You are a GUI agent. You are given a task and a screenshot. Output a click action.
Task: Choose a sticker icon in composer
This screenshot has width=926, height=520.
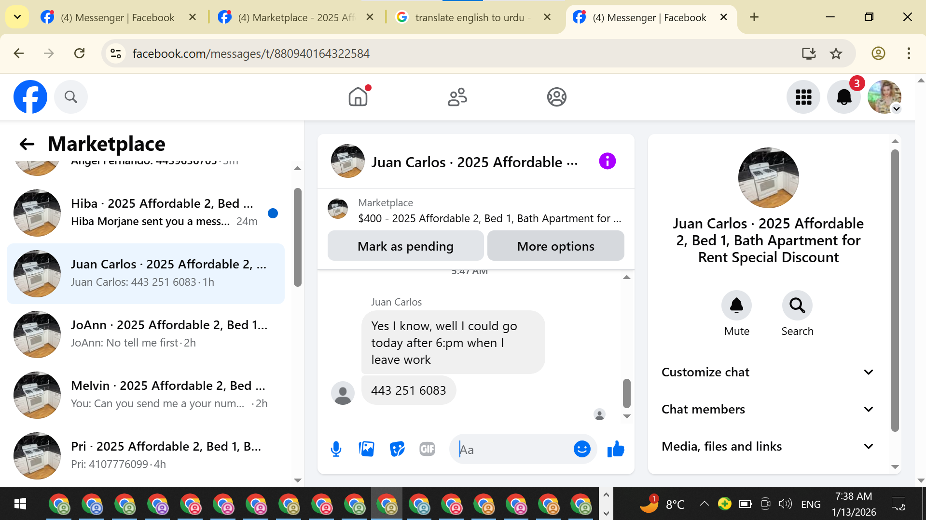point(397,449)
